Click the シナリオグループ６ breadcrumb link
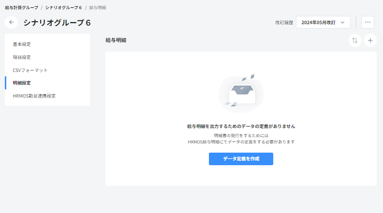The height and width of the screenshot is (213, 383). (x=63, y=8)
